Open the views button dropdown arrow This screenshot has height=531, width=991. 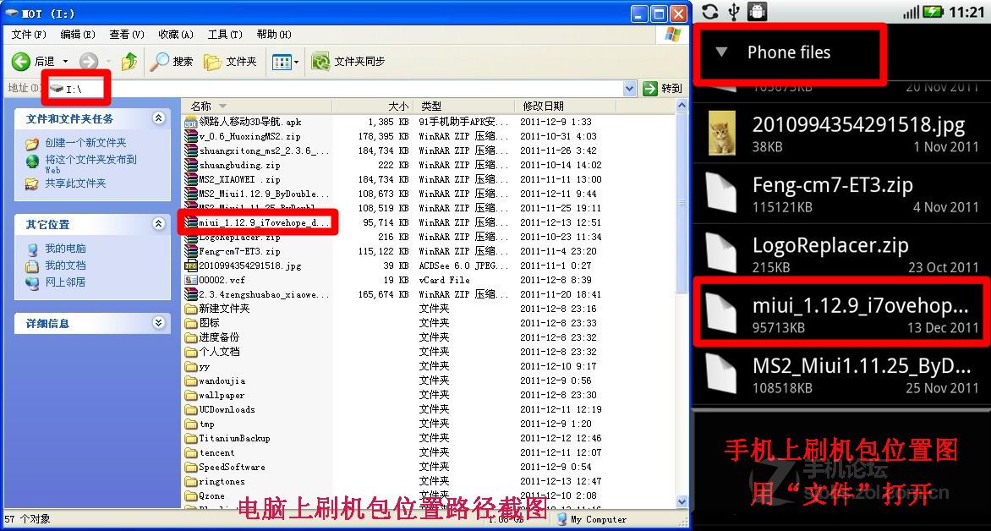click(x=296, y=62)
